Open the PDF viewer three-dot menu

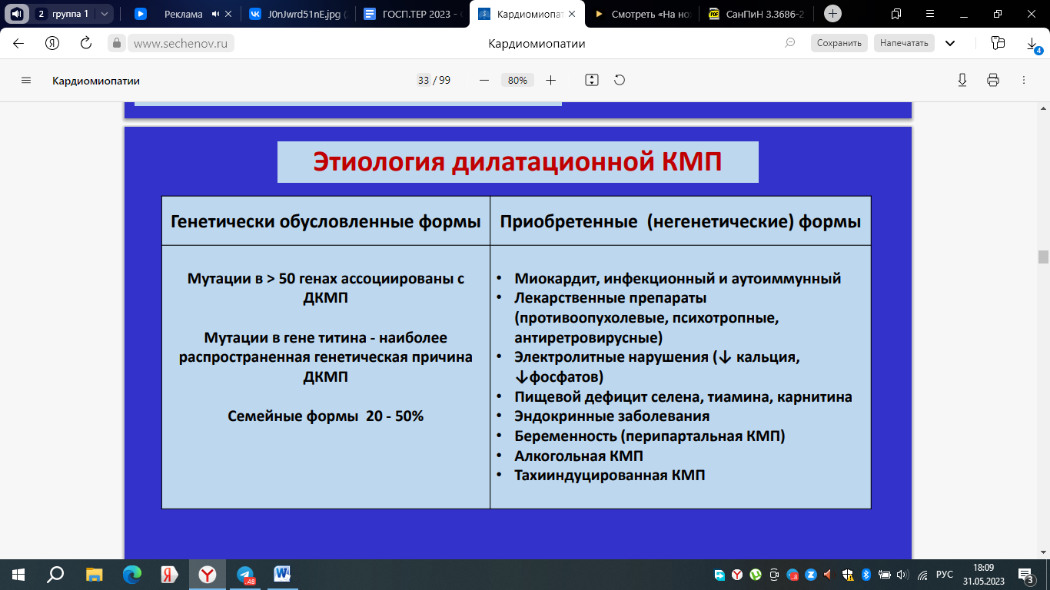coord(1023,80)
